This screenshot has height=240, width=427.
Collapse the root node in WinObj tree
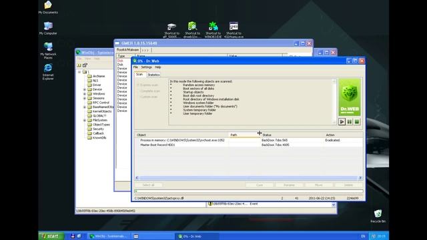point(79,72)
